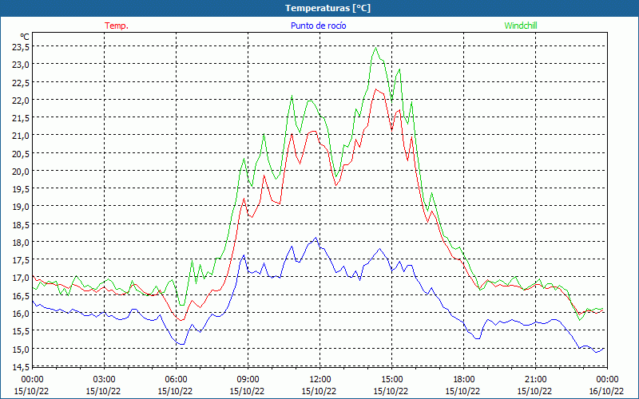Select the blue 'Punto de rocío' legend label
Viewport: 639px width, 399px height.
click(x=318, y=26)
